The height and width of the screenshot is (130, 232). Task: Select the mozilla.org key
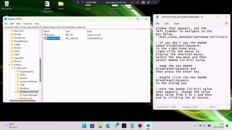(19, 38)
